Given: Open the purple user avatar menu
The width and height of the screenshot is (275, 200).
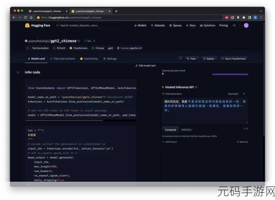Looking at the screenshot, I should [x=246, y=26].
